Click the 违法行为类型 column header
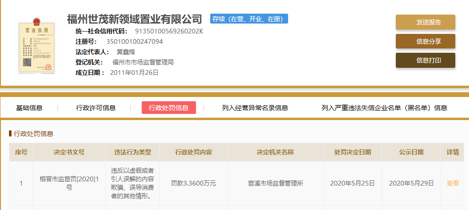The image size is (469, 210). [x=133, y=152]
